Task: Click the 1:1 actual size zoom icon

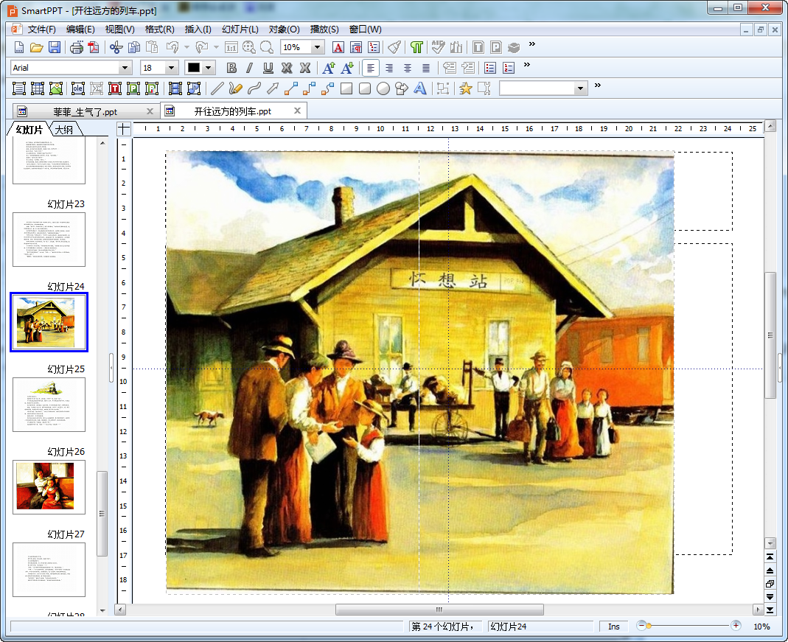Action: click(x=231, y=47)
